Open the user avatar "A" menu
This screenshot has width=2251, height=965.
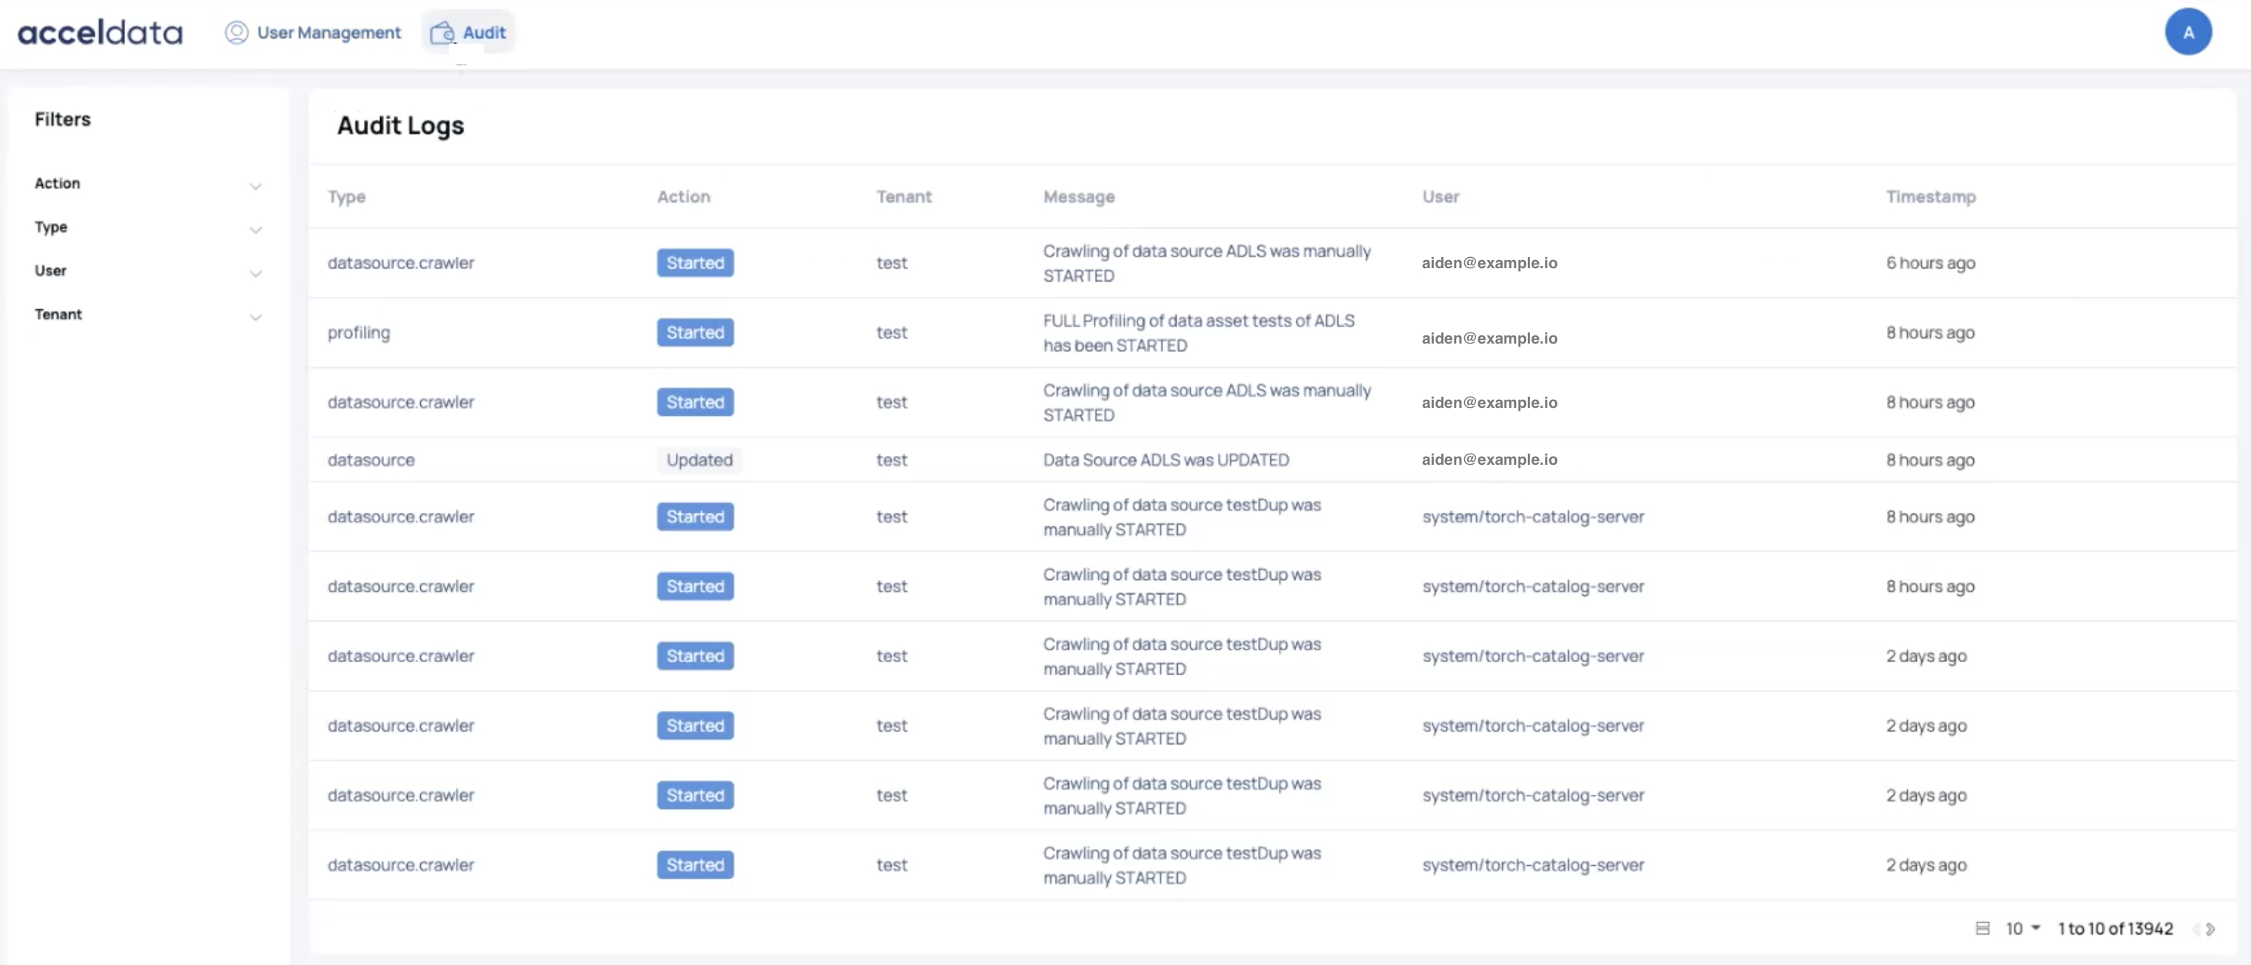tap(2187, 33)
